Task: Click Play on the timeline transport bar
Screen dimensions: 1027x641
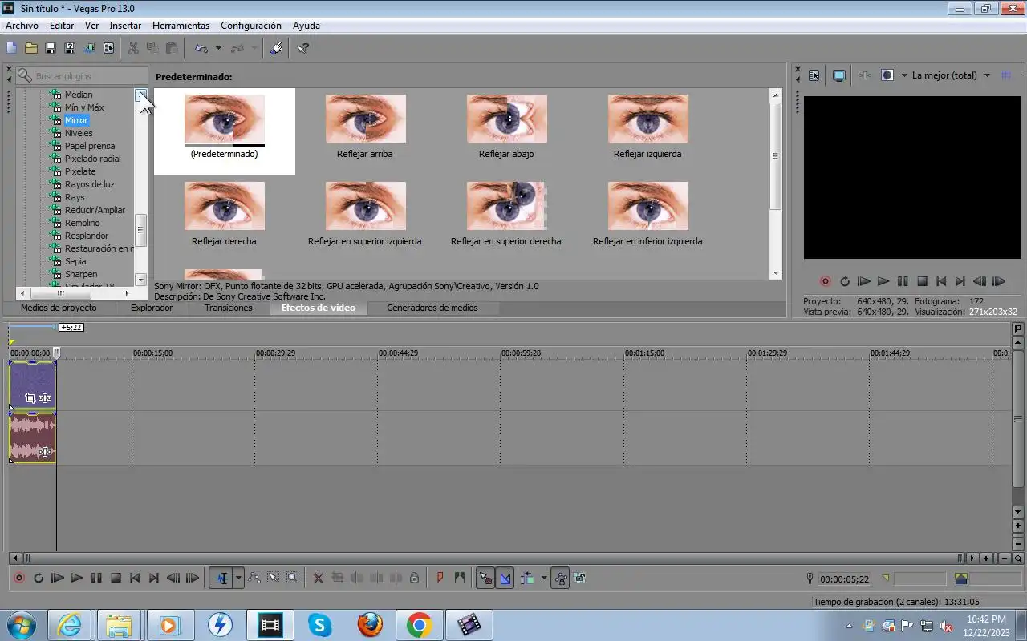Action: click(77, 578)
